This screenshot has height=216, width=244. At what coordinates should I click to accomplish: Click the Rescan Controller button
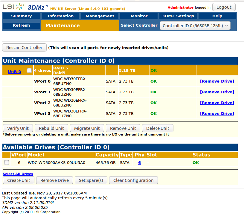pyautogui.click(x=24, y=48)
